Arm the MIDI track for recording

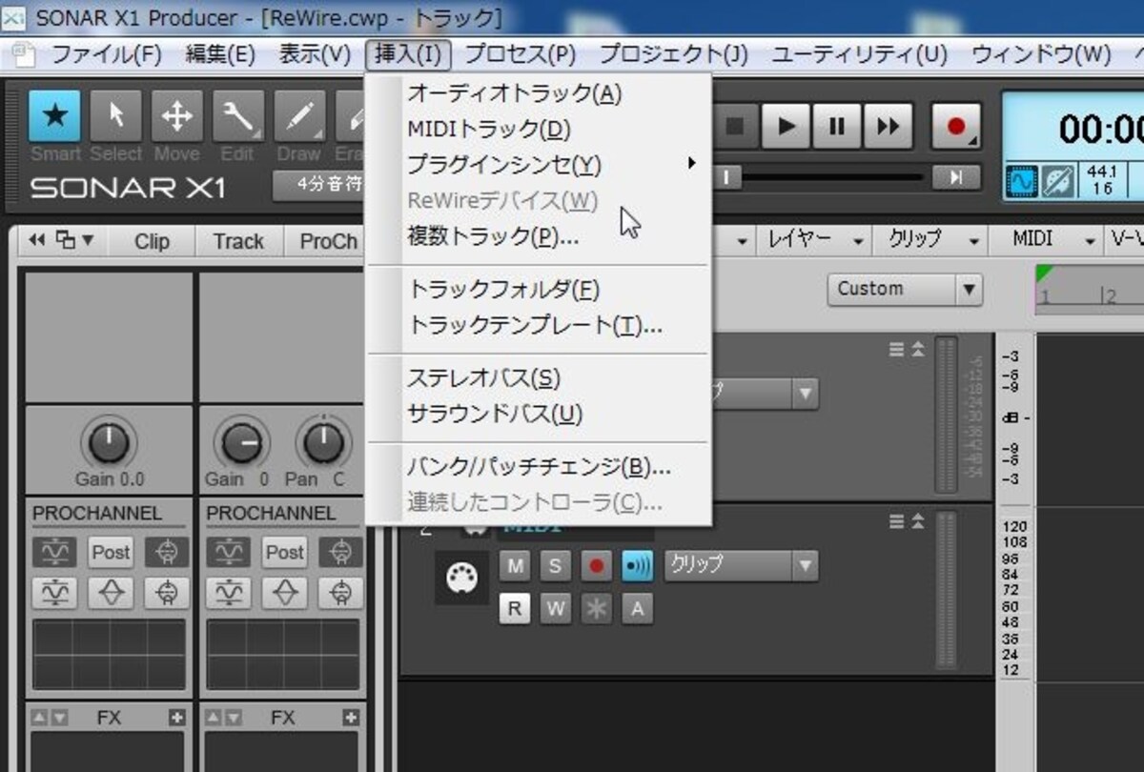click(597, 566)
